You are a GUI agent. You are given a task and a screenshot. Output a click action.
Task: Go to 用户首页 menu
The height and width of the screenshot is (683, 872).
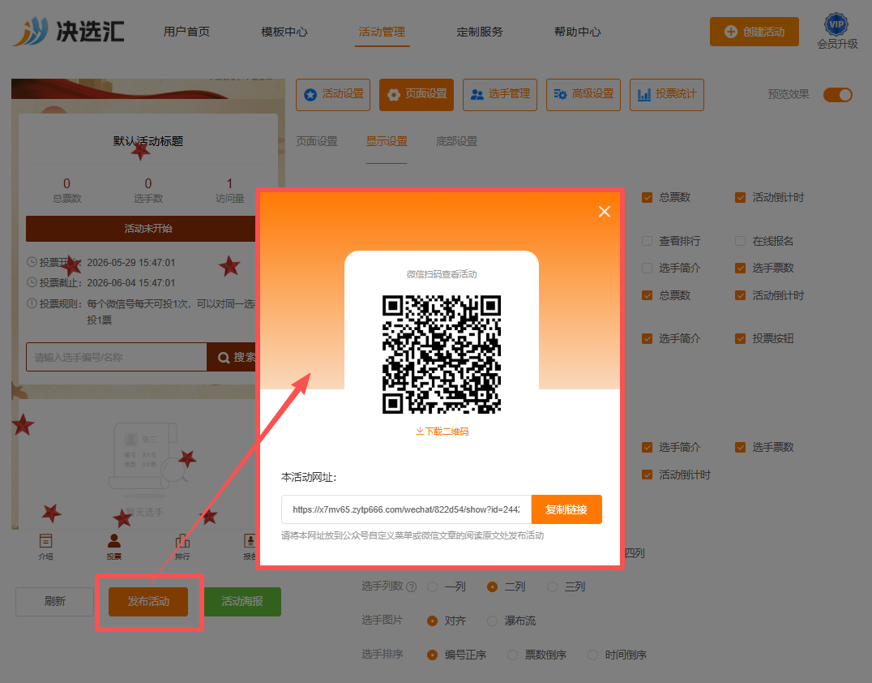pyautogui.click(x=186, y=32)
